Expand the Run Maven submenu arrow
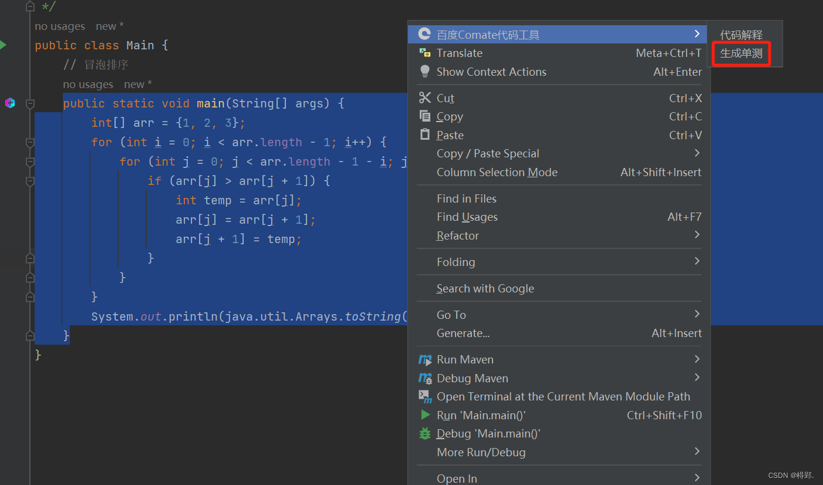 coord(697,359)
